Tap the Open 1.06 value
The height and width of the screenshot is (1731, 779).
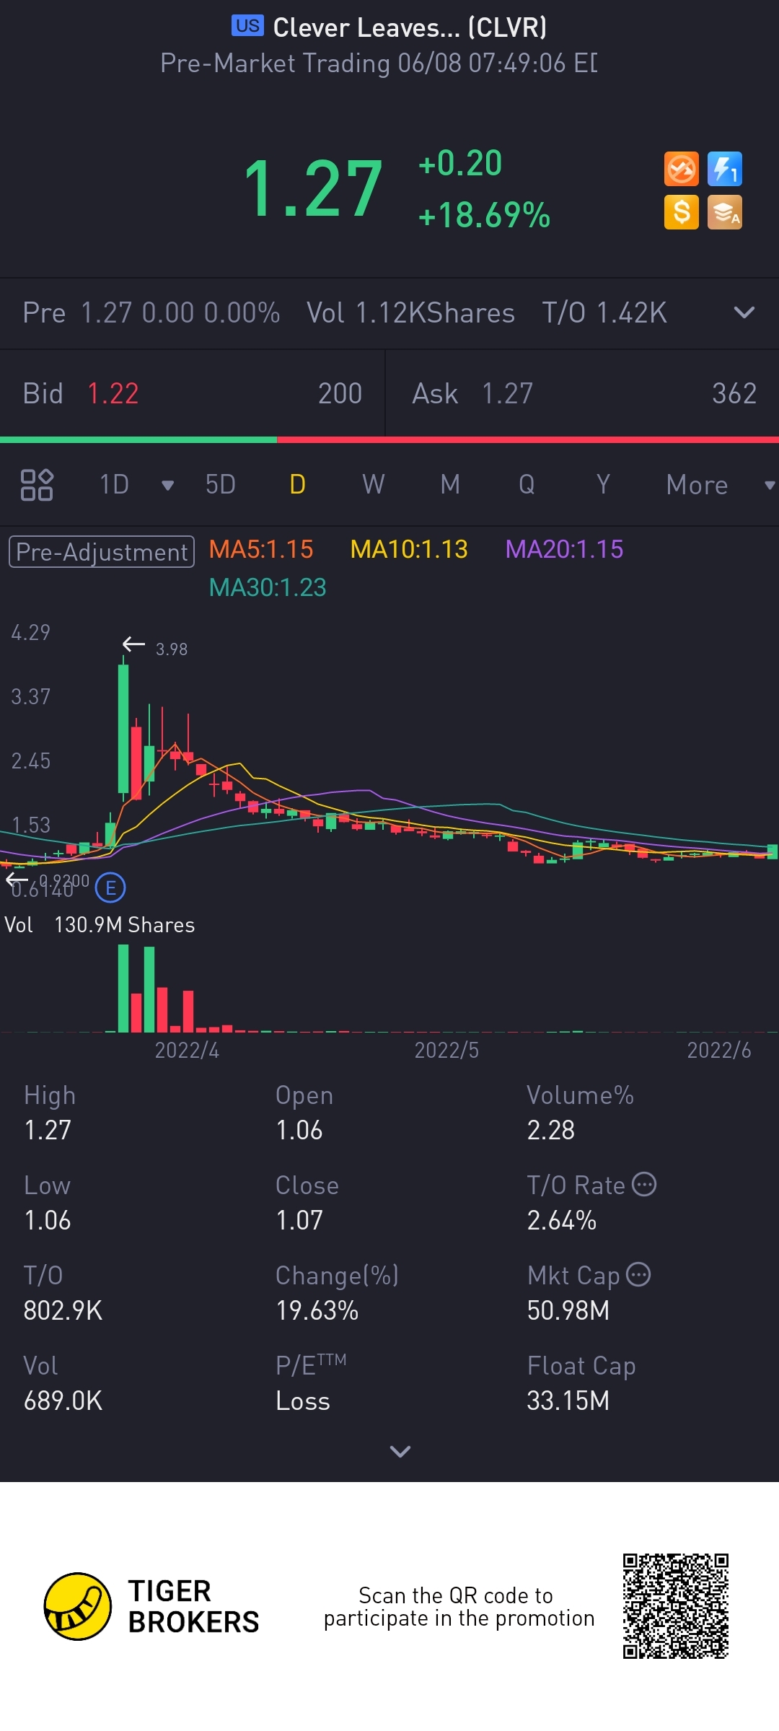[x=299, y=1130]
